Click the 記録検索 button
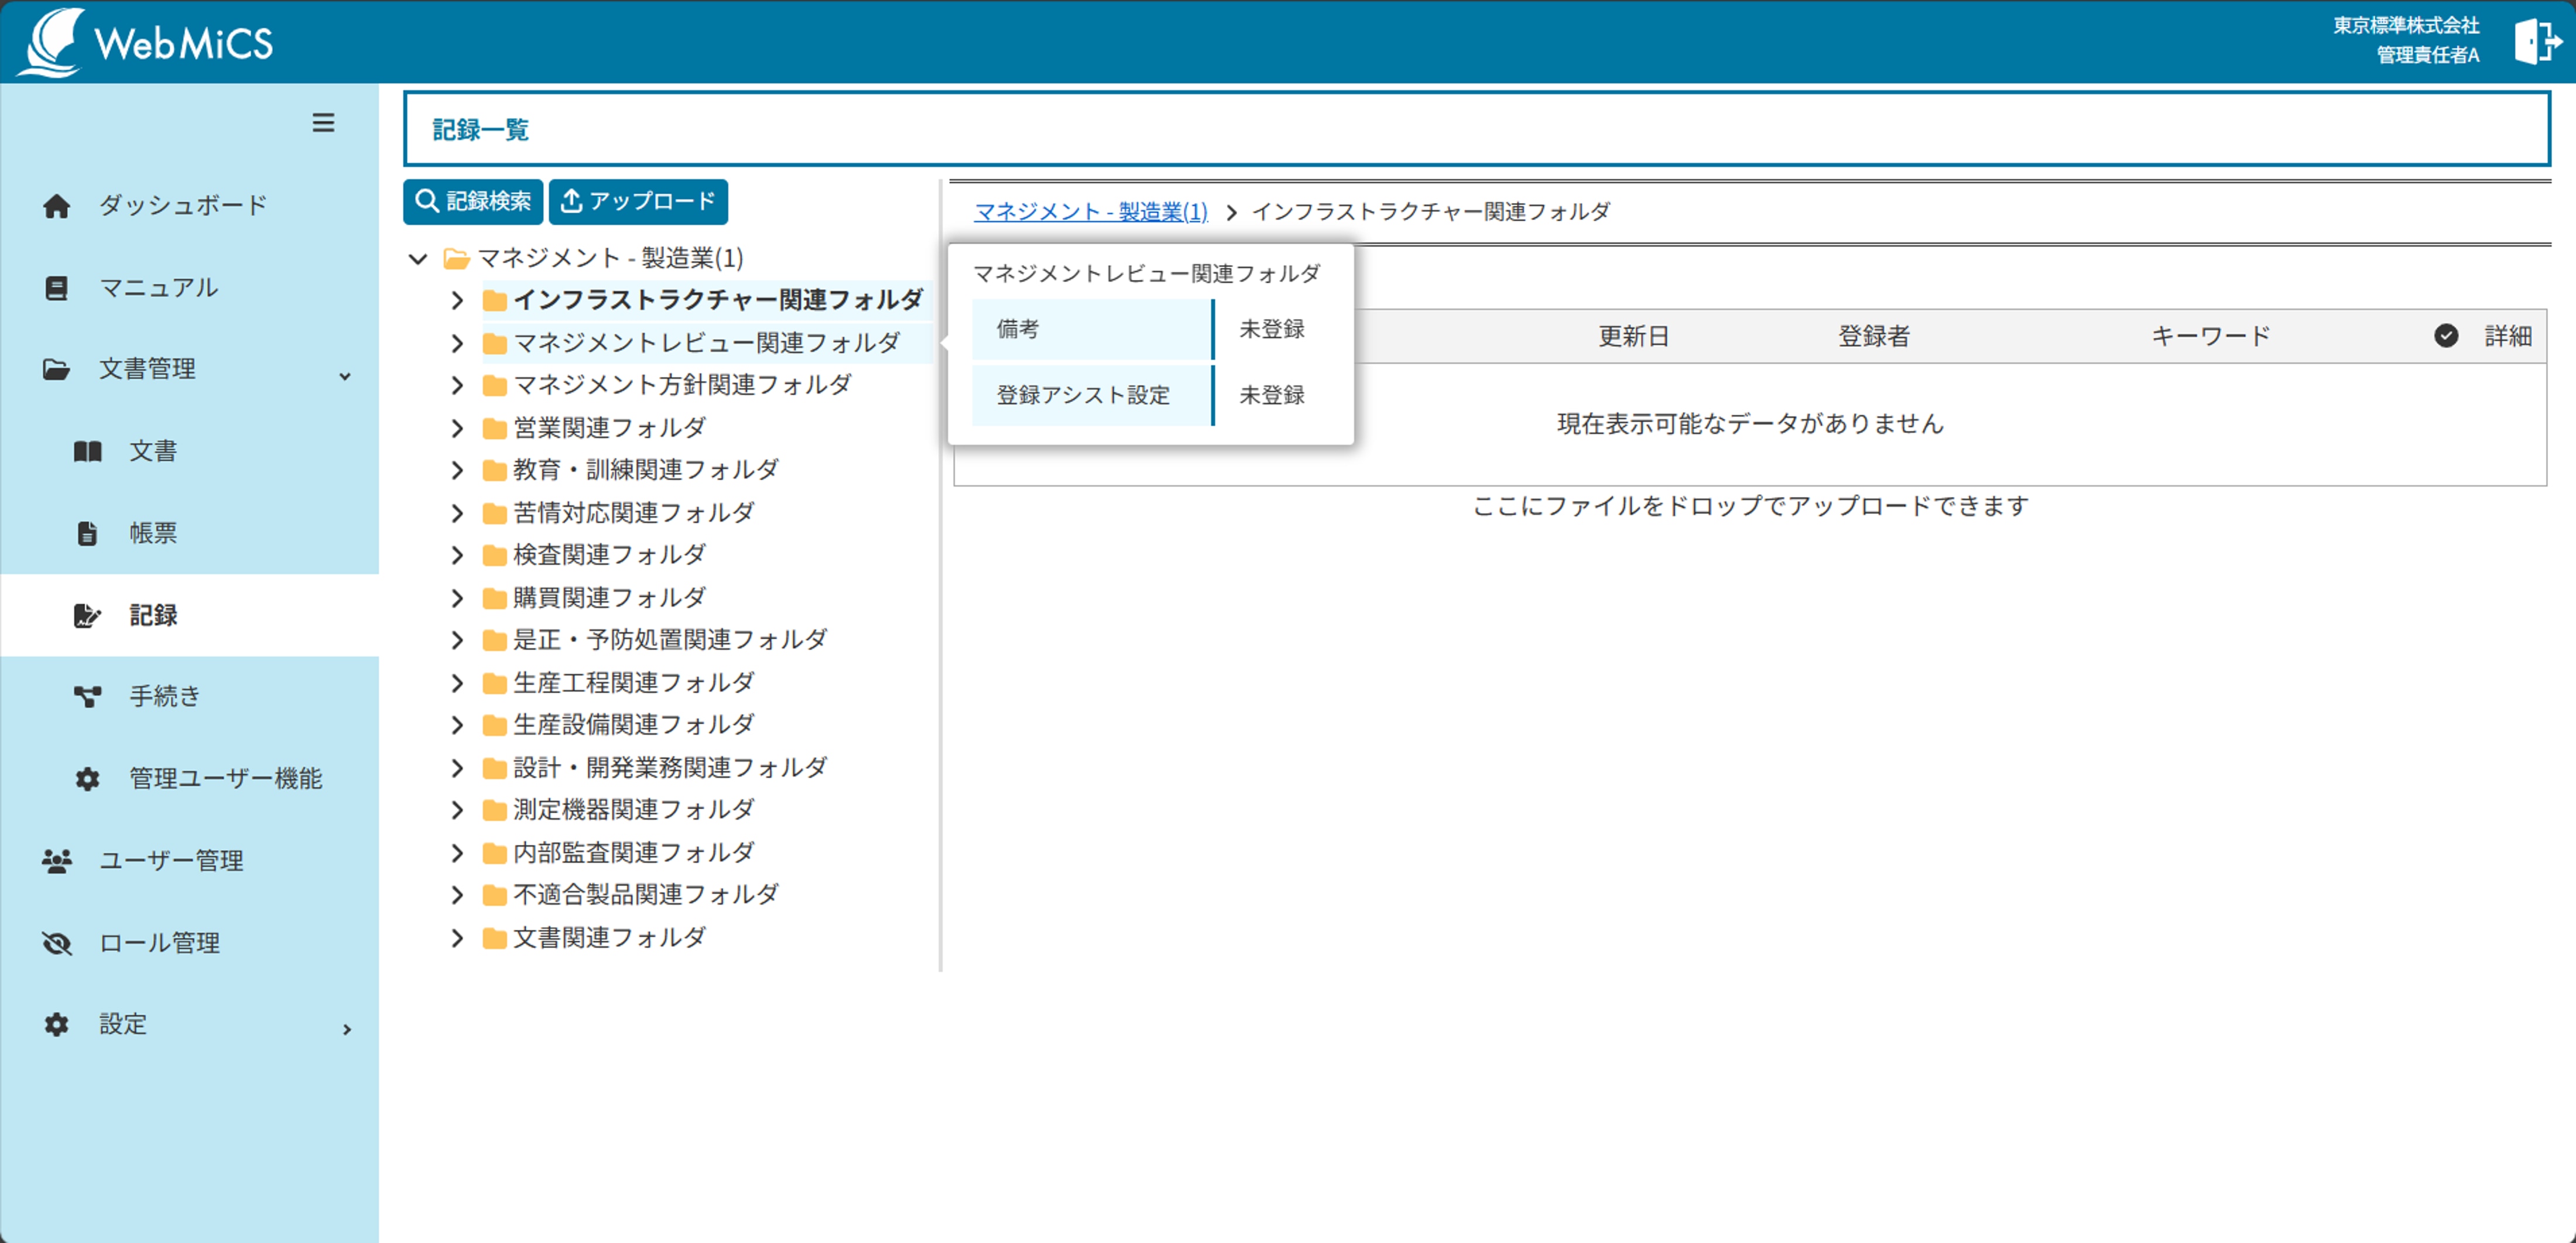The image size is (2576, 1243). [x=473, y=201]
